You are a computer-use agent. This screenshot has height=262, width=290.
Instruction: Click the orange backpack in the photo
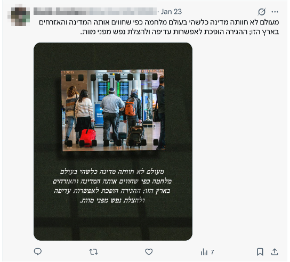click(131, 107)
